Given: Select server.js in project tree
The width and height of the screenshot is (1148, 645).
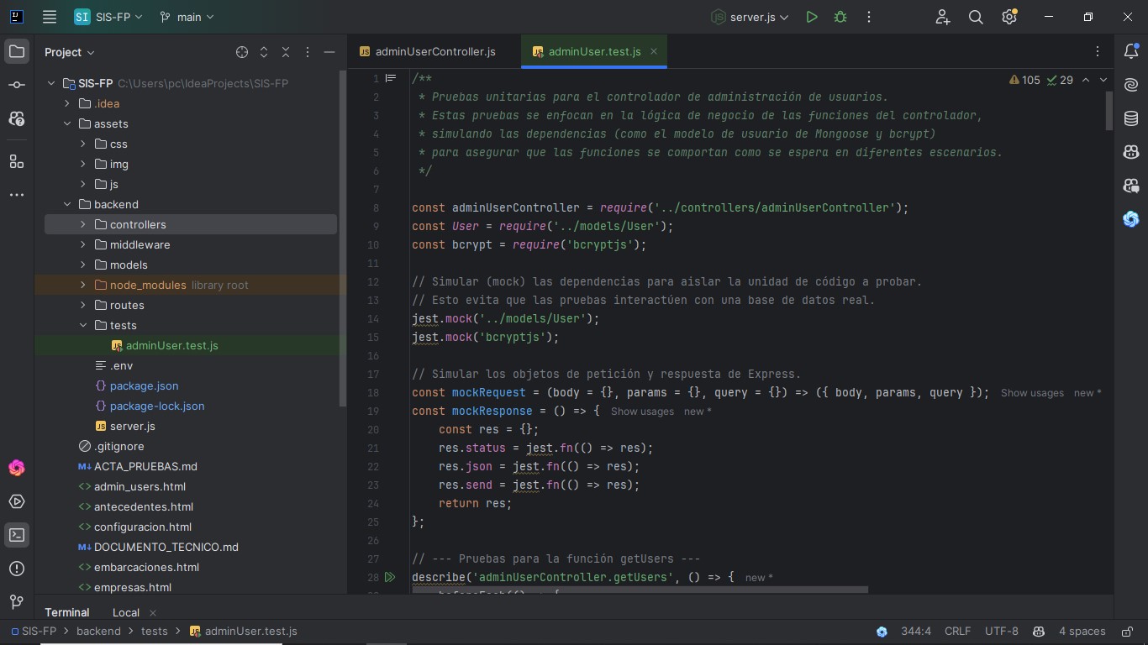Looking at the screenshot, I should (132, 426).
